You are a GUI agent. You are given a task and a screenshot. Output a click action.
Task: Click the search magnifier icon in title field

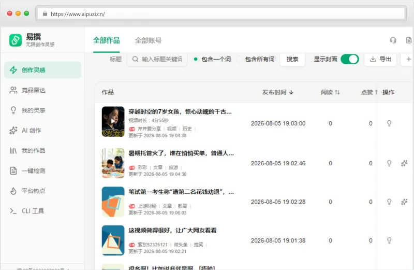[135, 59]
